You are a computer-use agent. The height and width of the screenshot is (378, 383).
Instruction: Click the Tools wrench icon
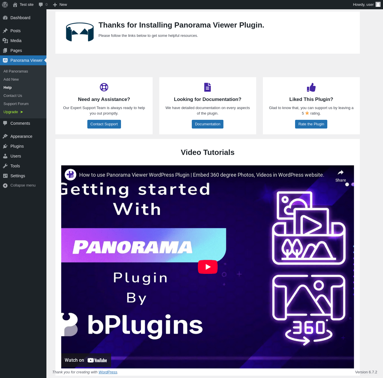tap(5, 166)
